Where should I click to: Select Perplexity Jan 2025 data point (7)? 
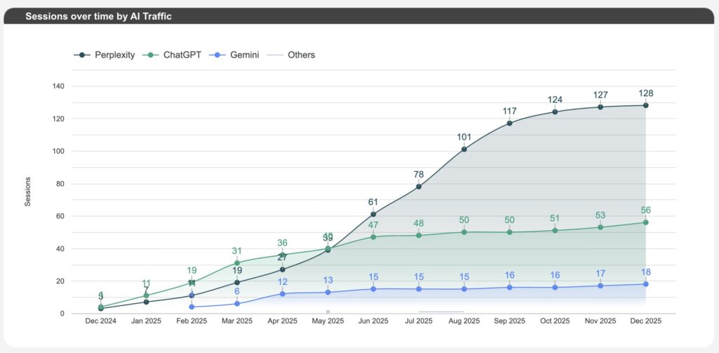click(146, 302)
